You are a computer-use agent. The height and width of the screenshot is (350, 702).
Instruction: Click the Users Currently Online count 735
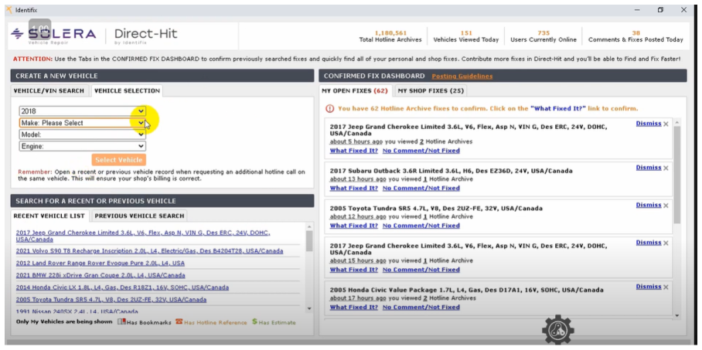544,32
